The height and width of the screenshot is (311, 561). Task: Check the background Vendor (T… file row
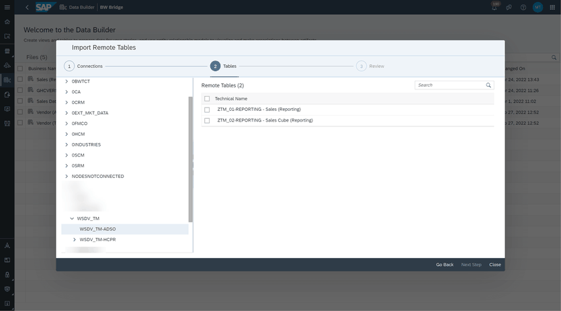pyautogui.click(x=20, y=123)
